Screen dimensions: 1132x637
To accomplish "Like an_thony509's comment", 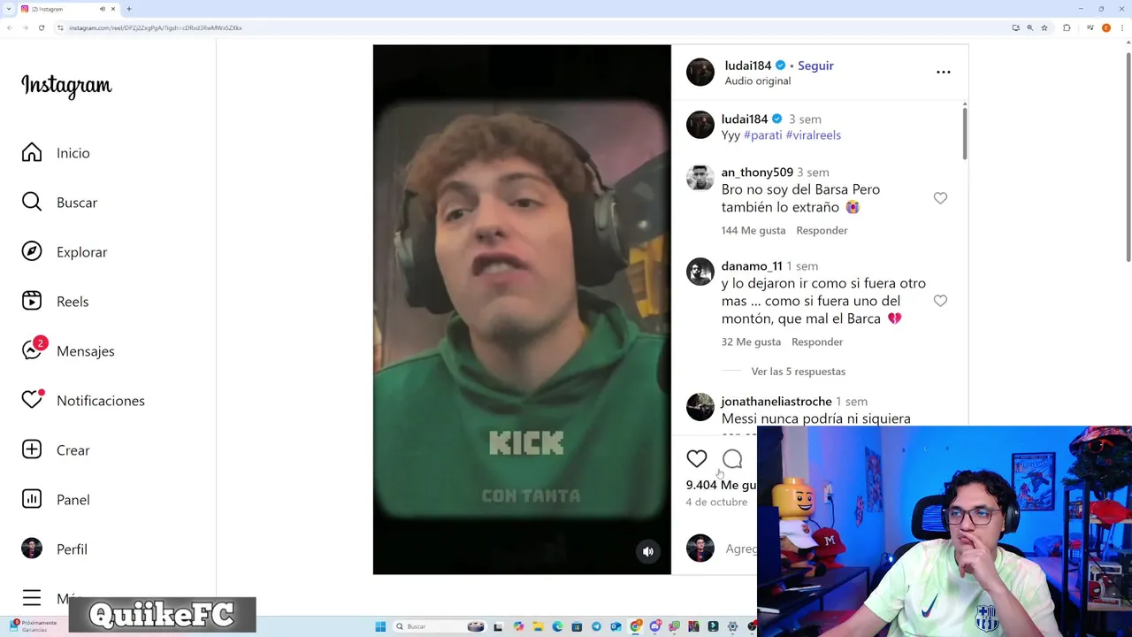I will coord(940,198).
